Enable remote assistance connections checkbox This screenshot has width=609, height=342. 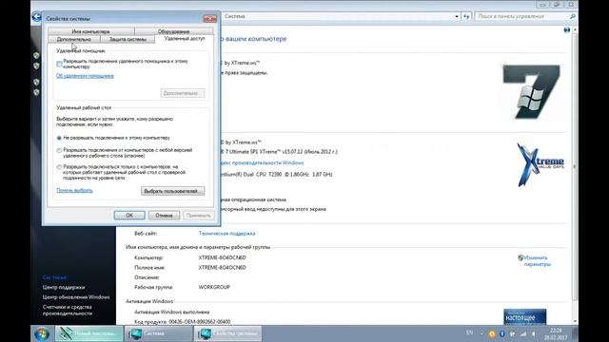pyautogui.click(x=59, y=64)
